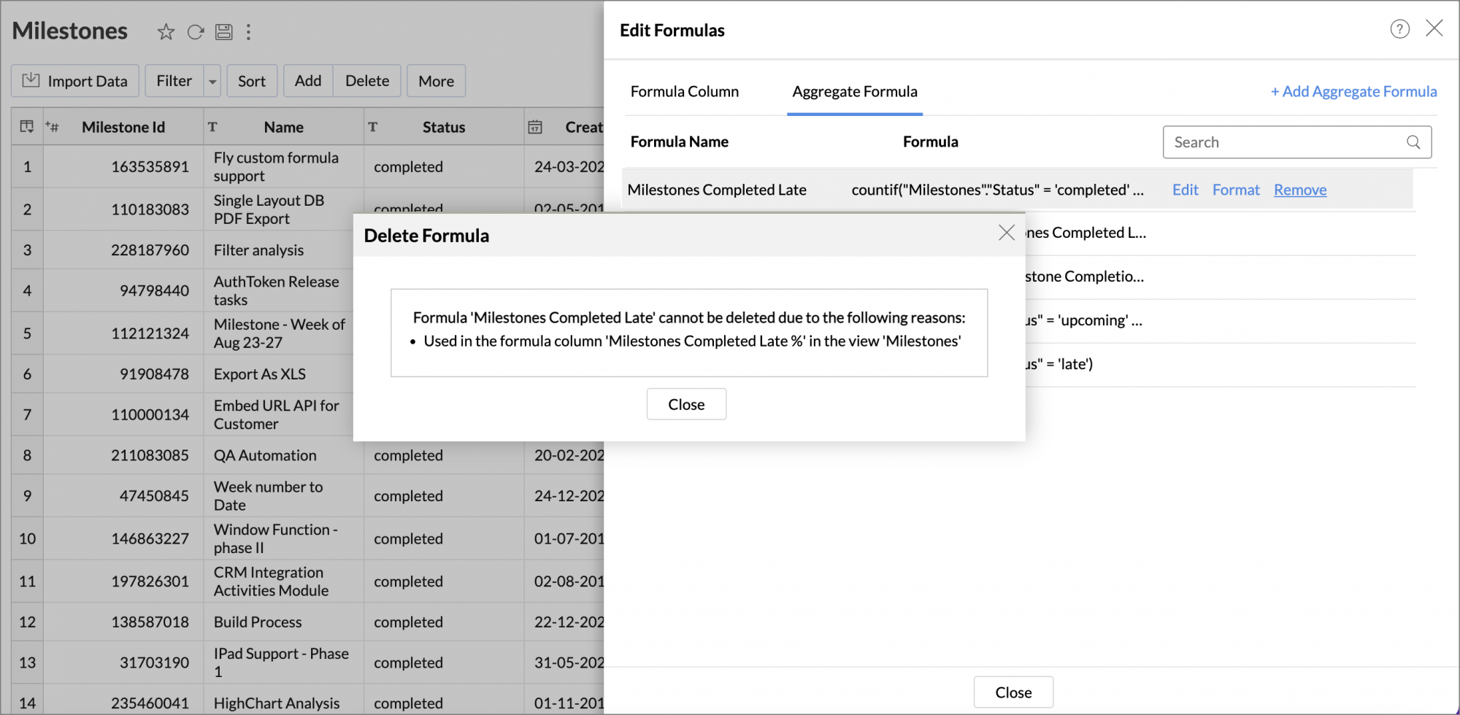Dismiss Delete Formula dialog with the X icon
1460x715 pixels.
point(1006,233)
